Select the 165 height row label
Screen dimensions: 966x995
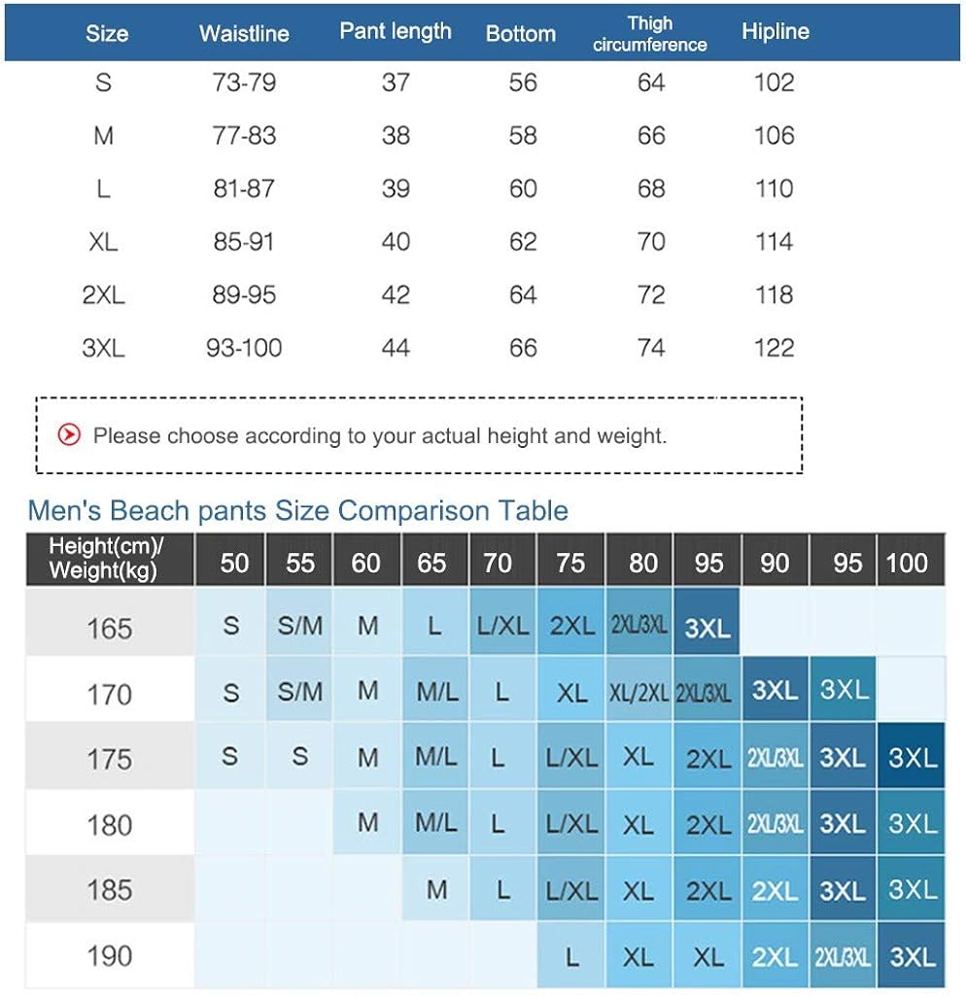[x=109, y=628]
